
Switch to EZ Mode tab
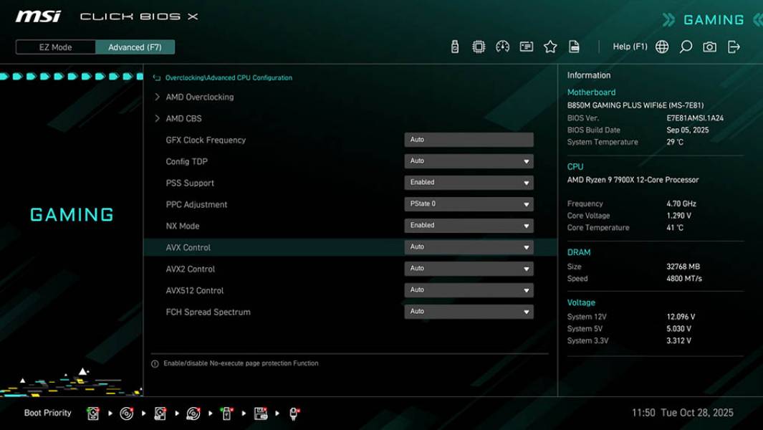(54, 47)
